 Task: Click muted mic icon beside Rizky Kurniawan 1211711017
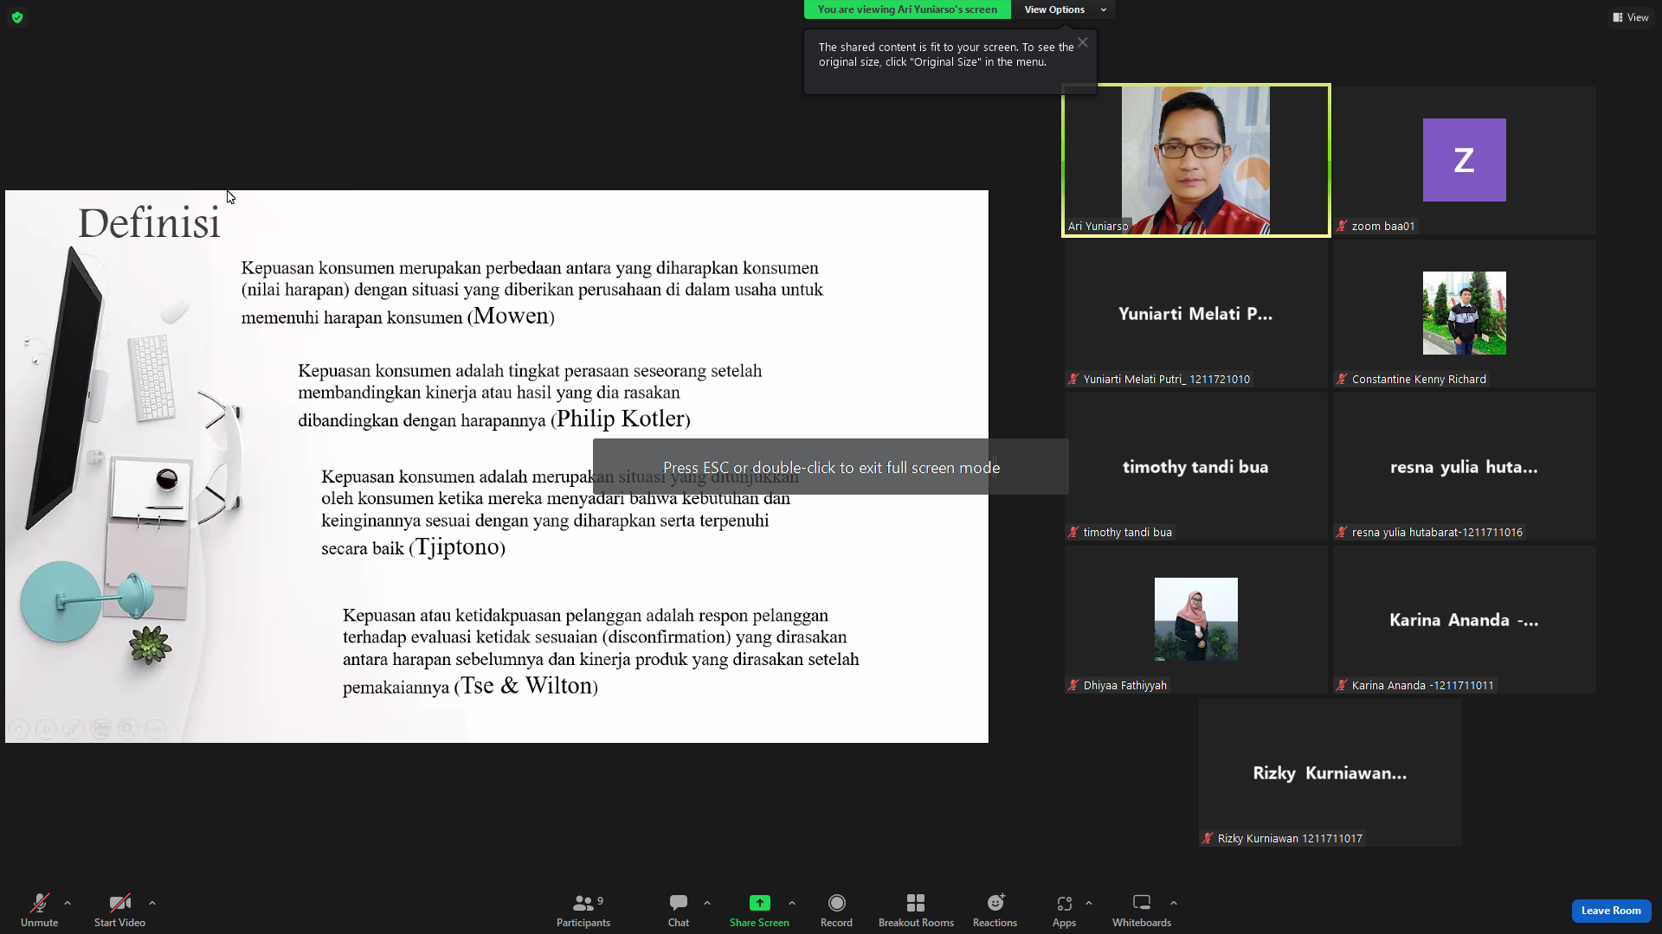coord(1208,839)
